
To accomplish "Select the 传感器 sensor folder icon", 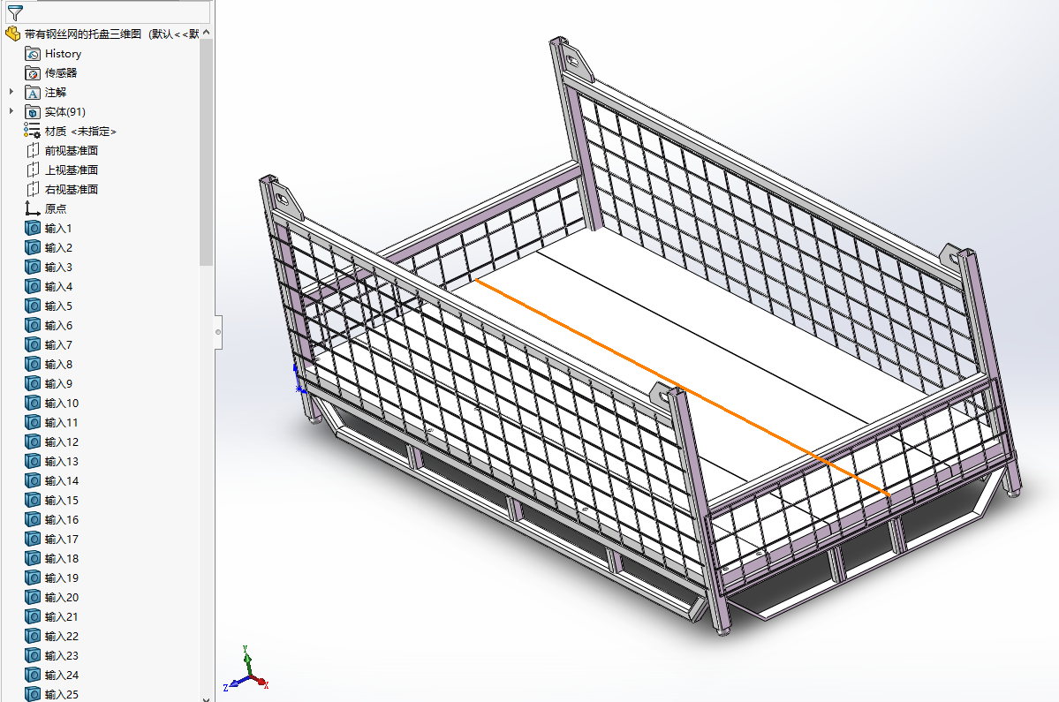I will coord(33,73).
